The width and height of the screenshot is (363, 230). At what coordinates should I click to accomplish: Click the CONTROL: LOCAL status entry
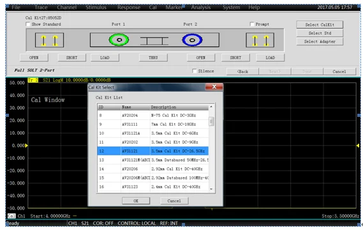[137, 223]
